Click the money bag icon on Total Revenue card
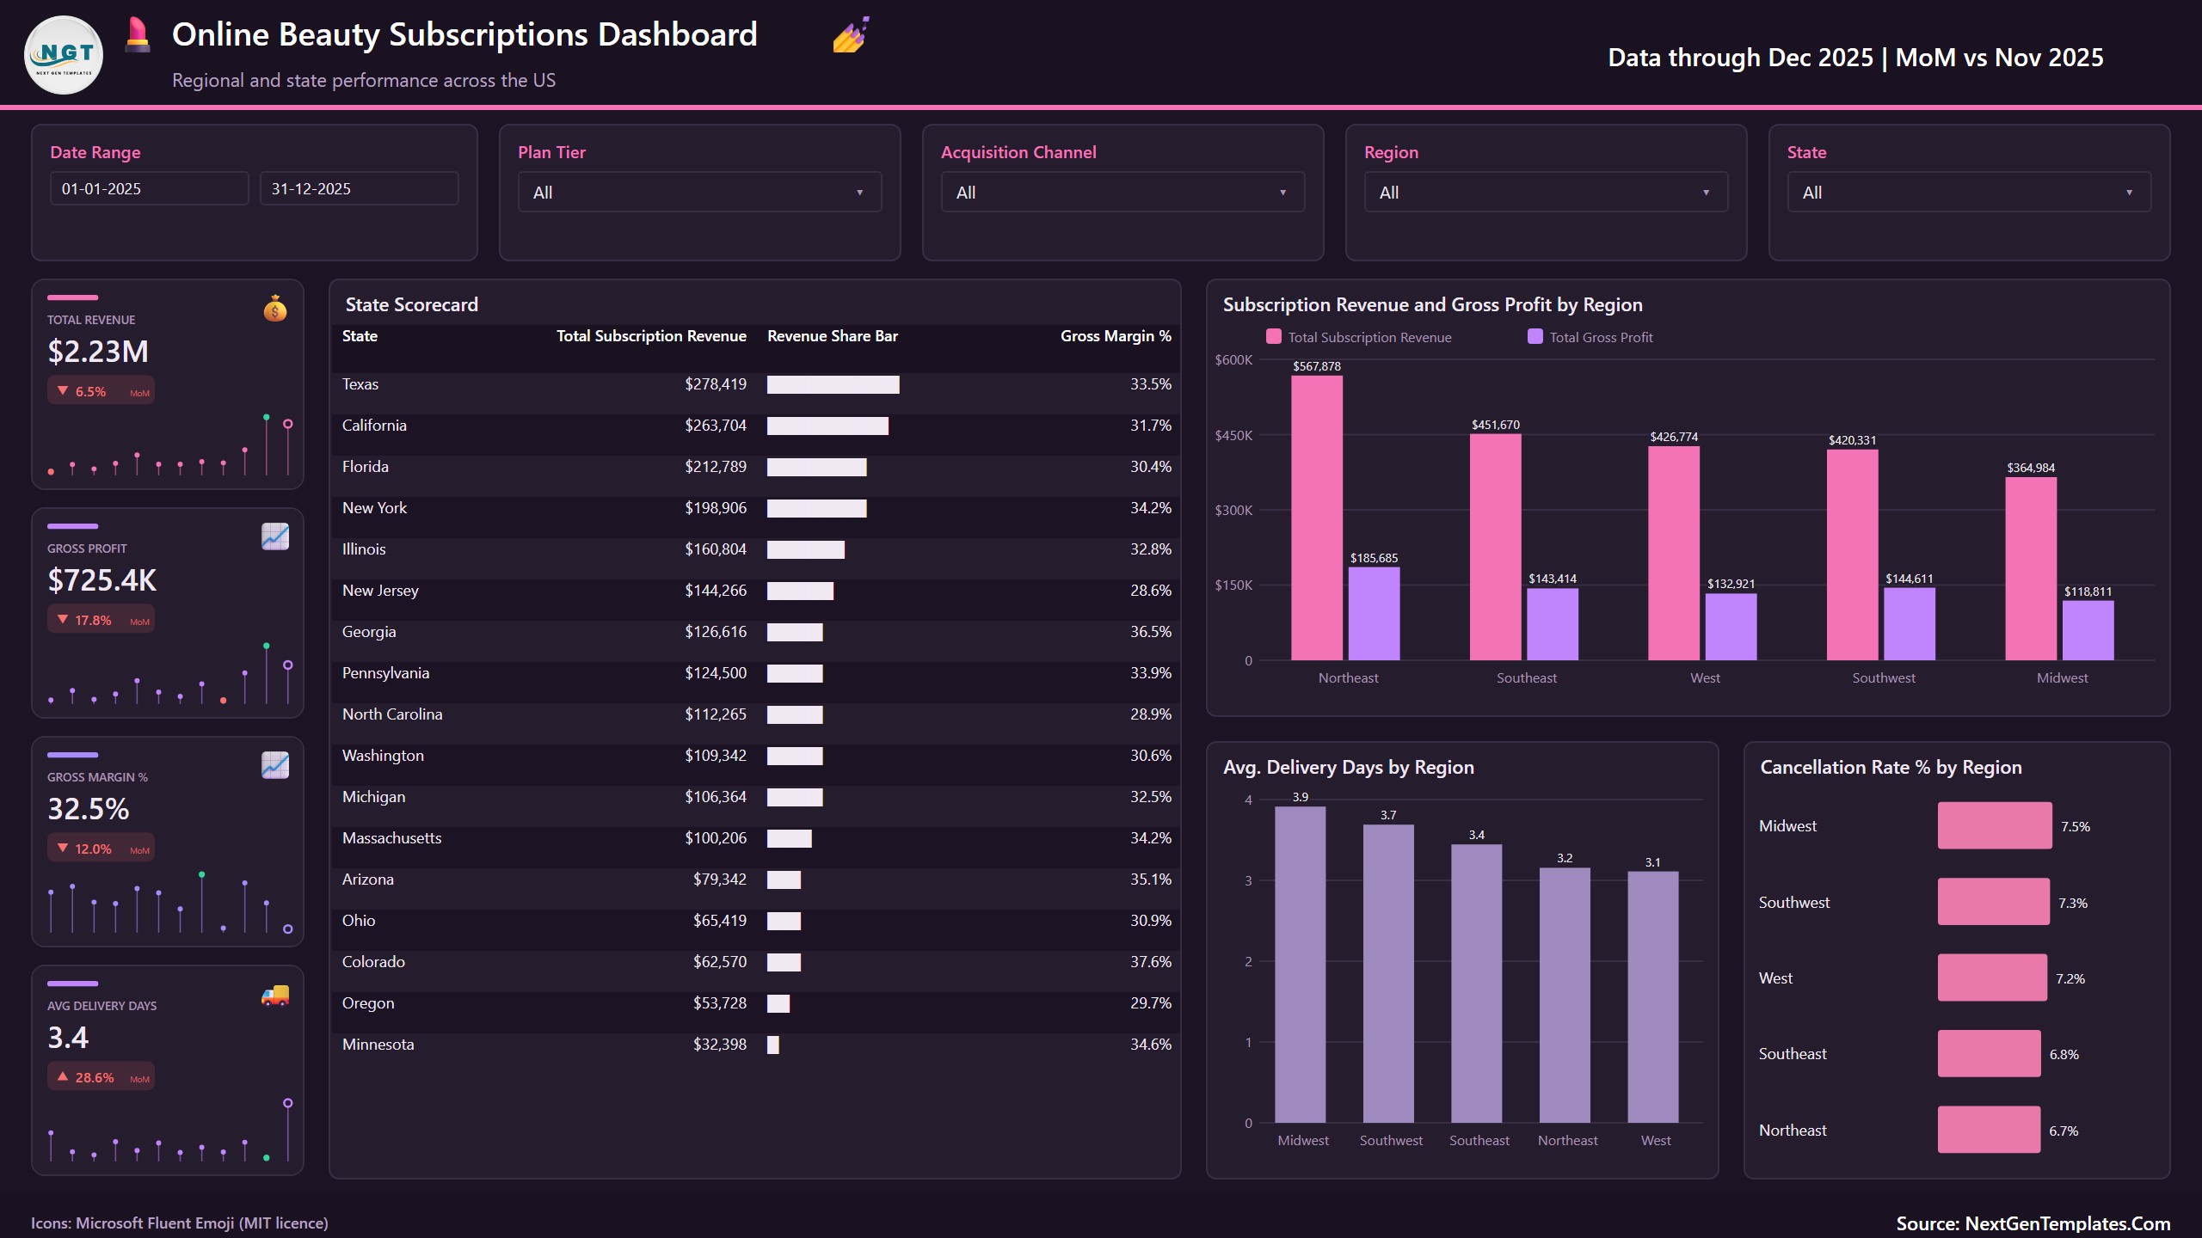Screen dimensions: 2202x1238 tap(275, 308)
